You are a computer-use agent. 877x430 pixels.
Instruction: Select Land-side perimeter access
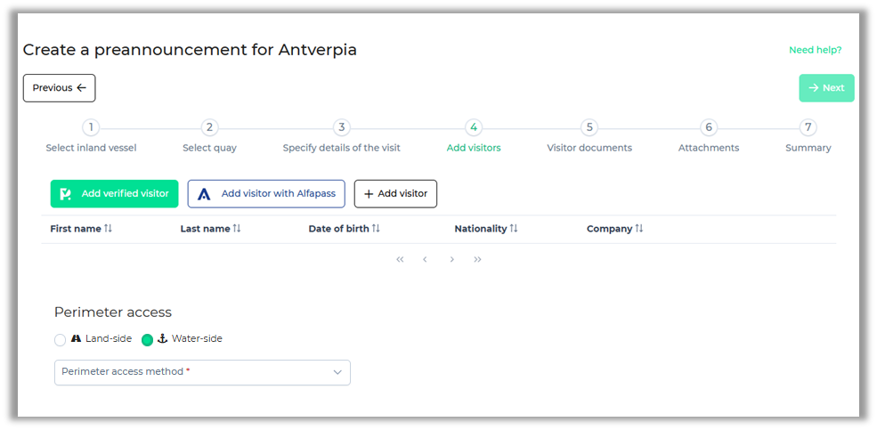[61, 339]
